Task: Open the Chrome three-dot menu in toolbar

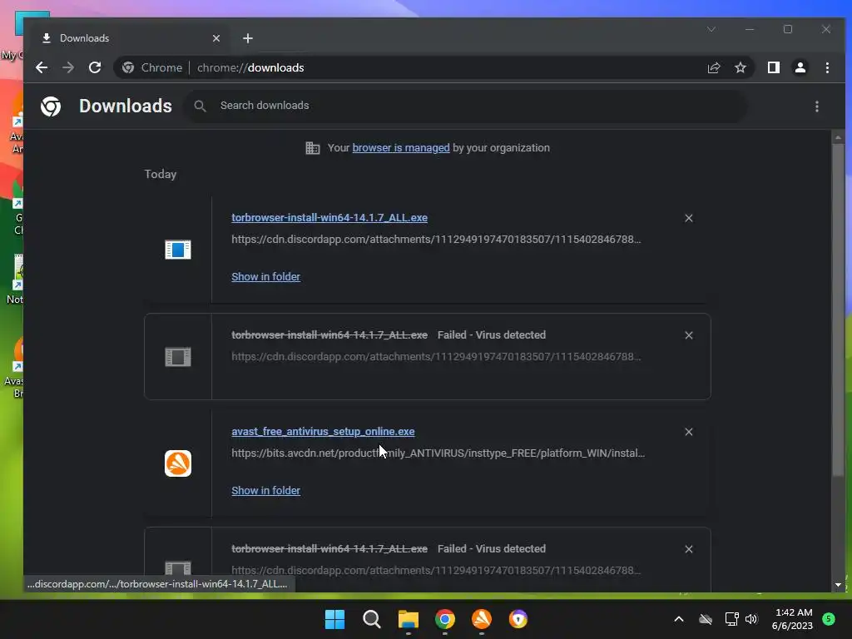Action: [827, 67]
